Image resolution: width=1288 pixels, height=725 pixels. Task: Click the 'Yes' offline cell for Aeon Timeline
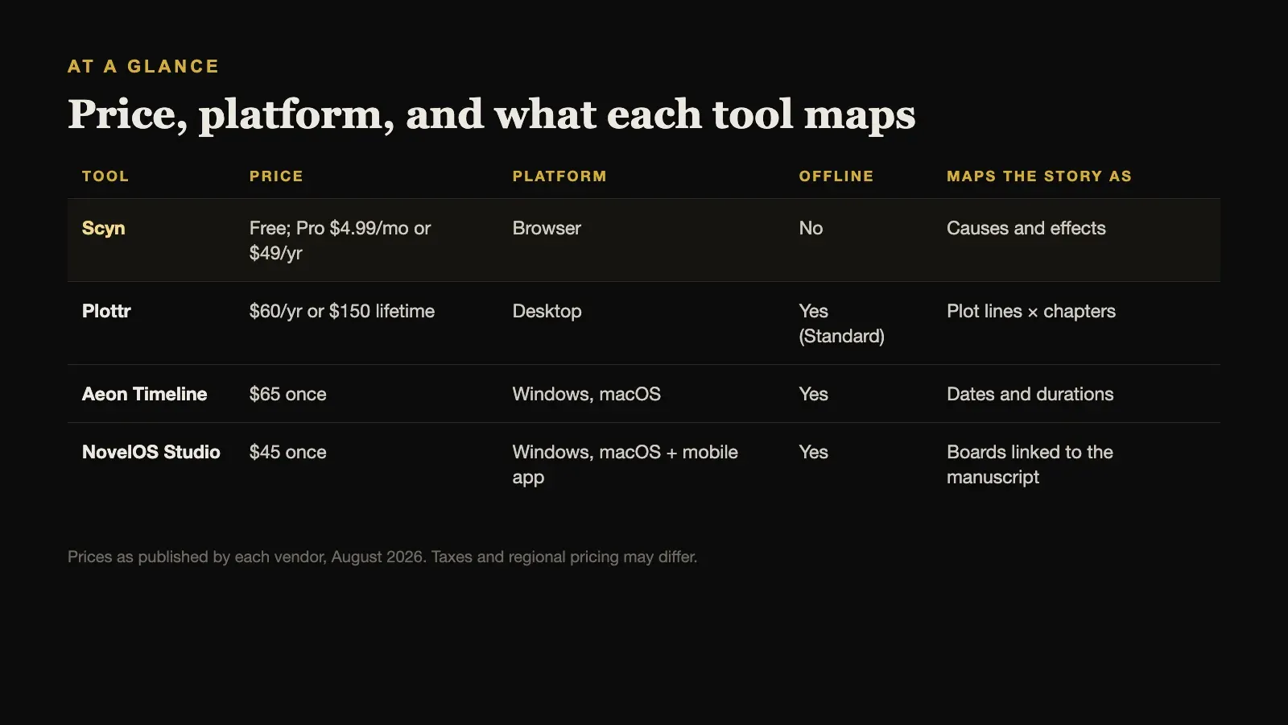[x=814, y=394]
